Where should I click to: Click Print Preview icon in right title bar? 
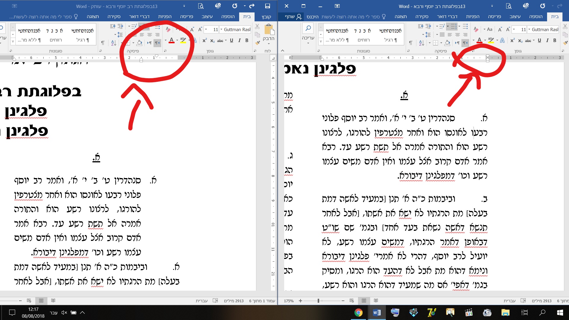(509, 6)
